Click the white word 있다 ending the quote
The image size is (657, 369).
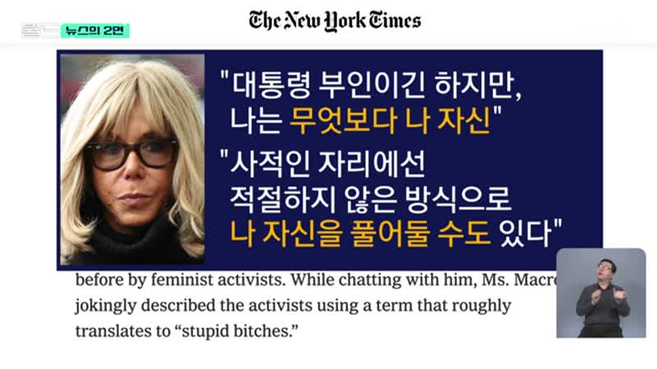(x=526, y=234)
